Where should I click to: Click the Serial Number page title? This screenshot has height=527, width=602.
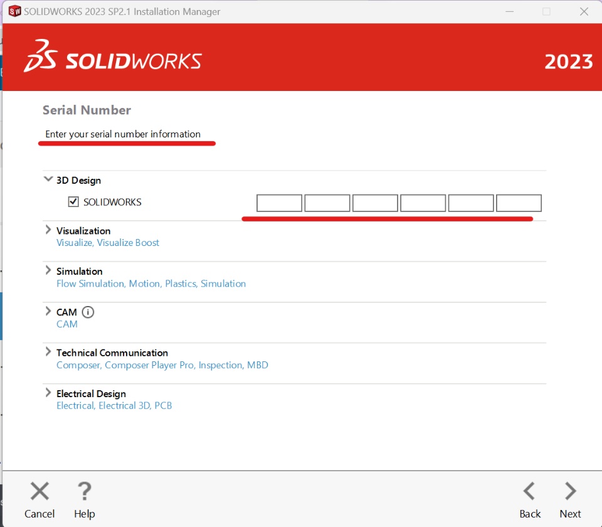87,110
